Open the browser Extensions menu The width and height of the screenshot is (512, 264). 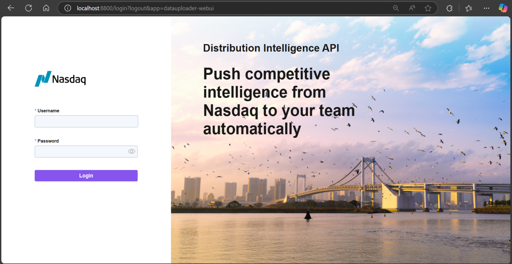[449, 8]
